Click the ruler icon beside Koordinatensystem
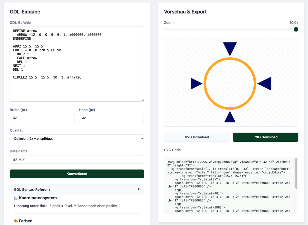The height and width of the screenshot is (225, 308). pos(16,198)
